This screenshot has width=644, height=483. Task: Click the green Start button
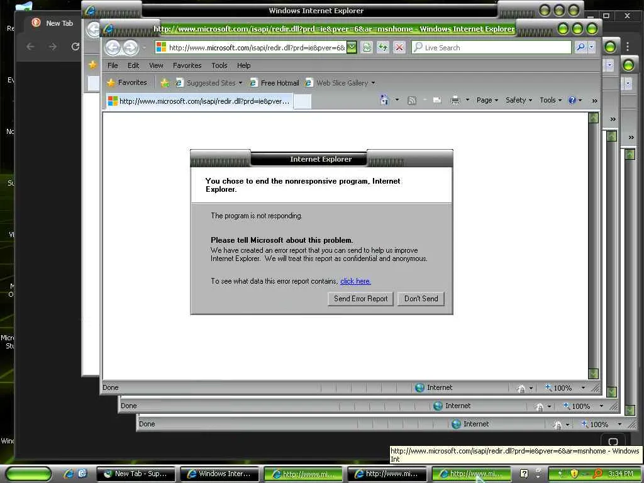29,474
